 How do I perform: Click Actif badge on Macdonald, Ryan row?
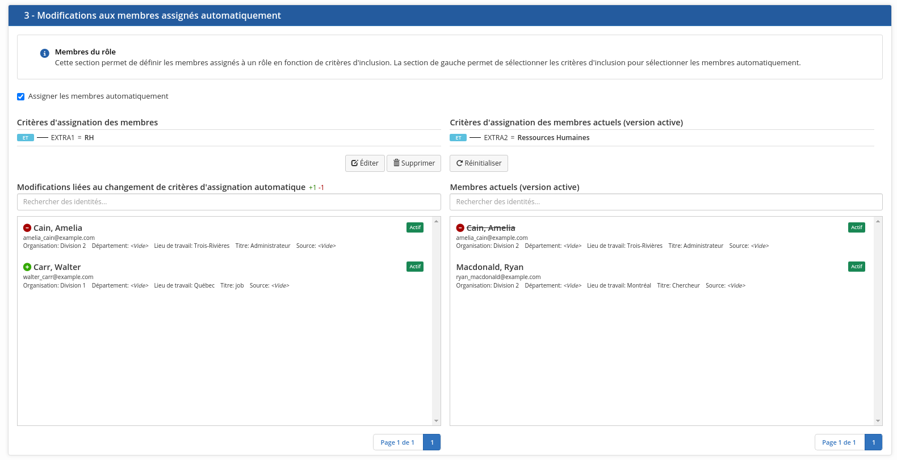pos(857,267)
